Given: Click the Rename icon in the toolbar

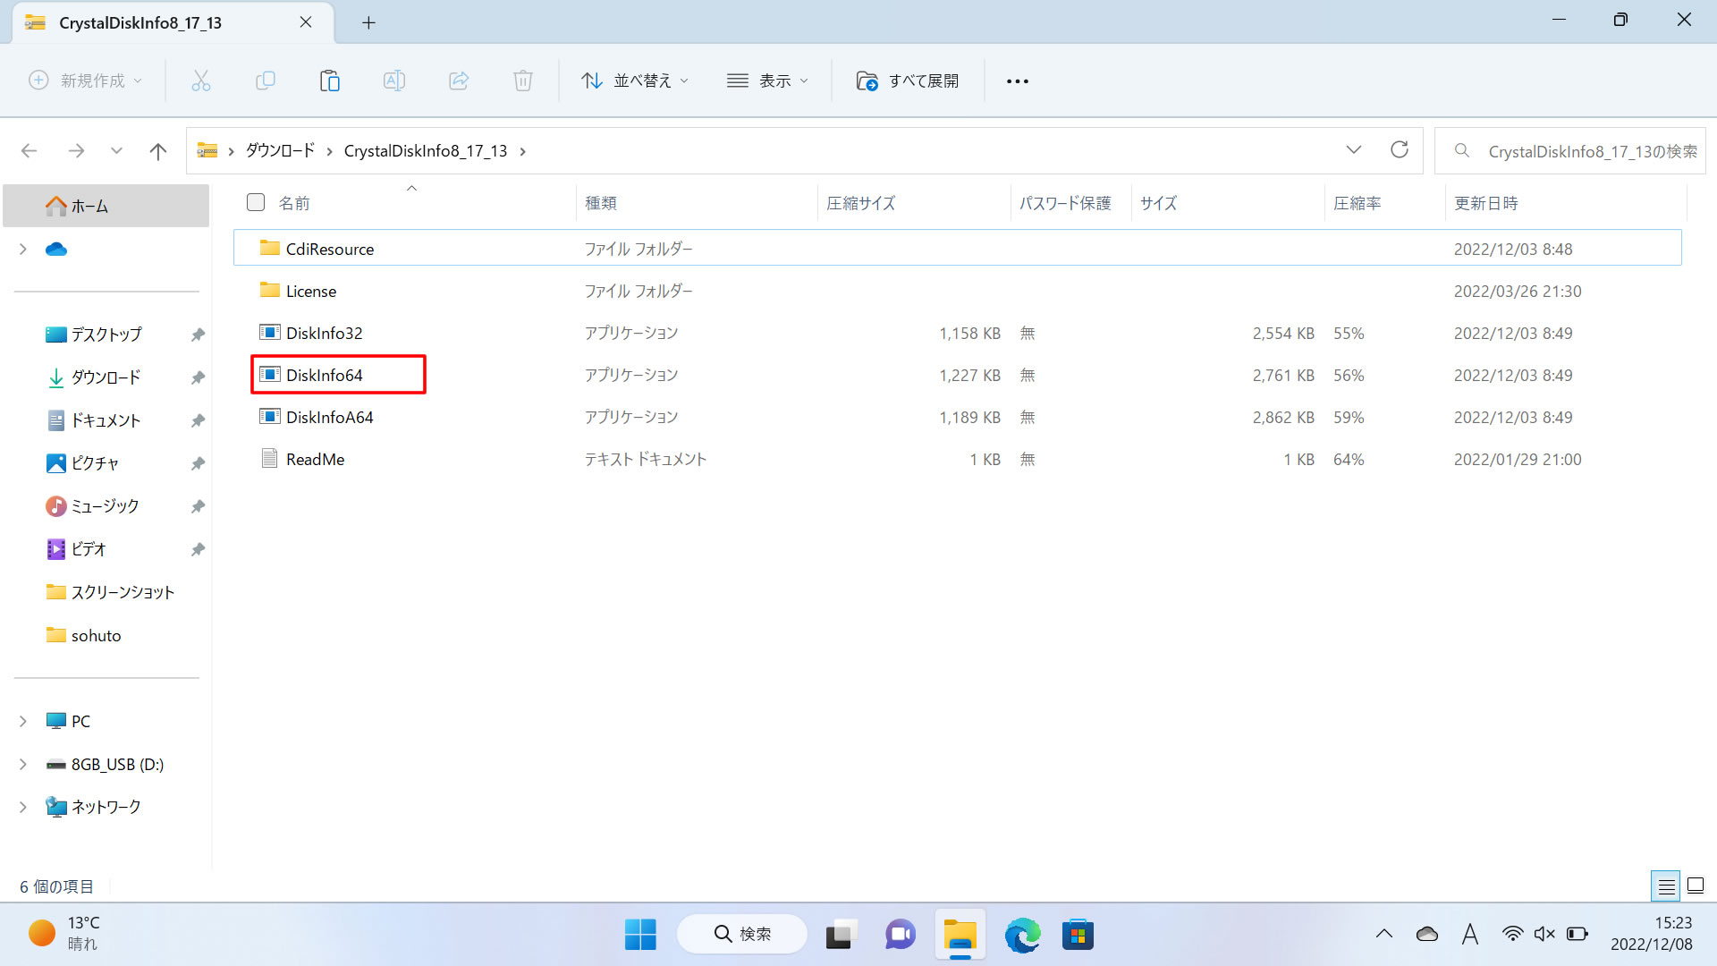Looking at the screenshot, I should coord(393,80).
